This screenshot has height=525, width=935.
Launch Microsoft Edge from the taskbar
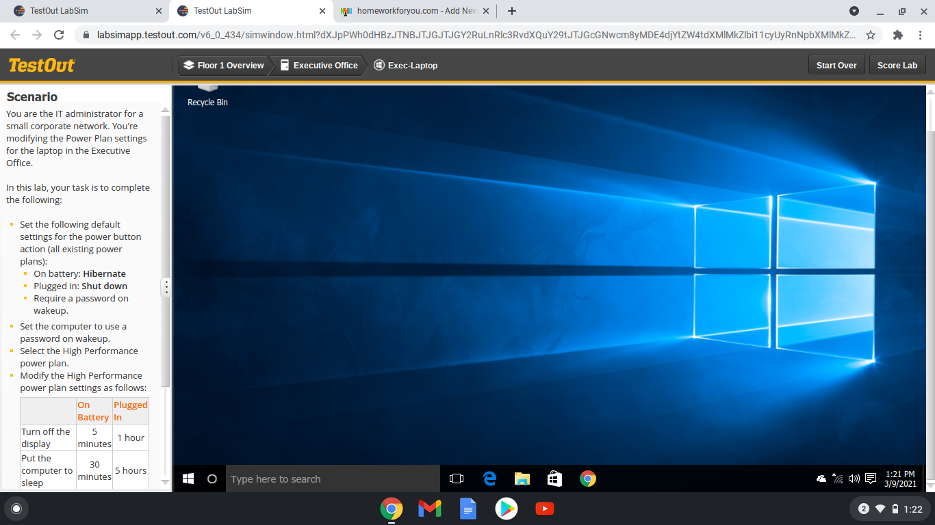489,479
